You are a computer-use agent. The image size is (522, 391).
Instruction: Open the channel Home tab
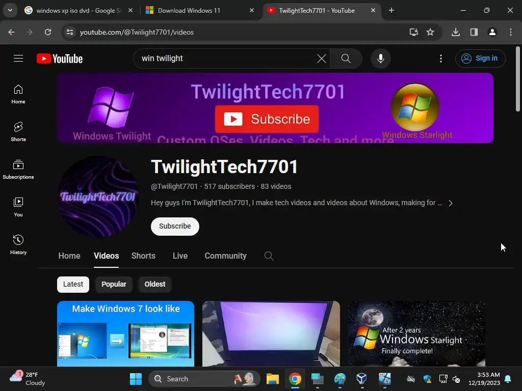tap(69, 256)
